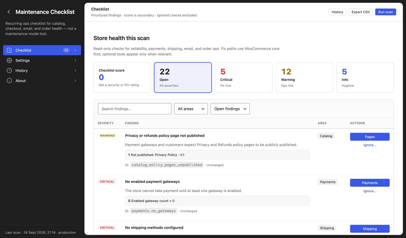The image size is (406, 238).
Task: Click the Shipping area tag in Area column
Action: [327, 228]
